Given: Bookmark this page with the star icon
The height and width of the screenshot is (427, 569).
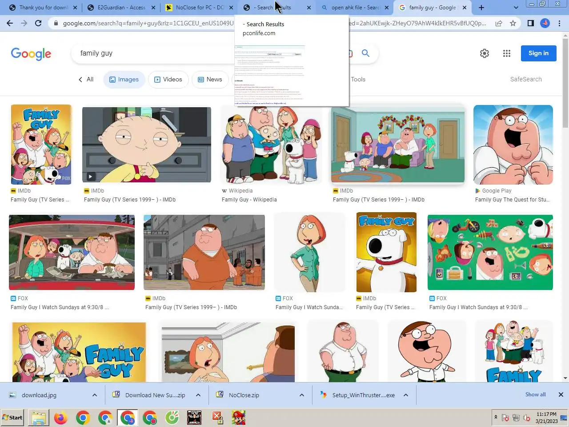Looking at the screenshot, I should click(x=513, y=23).
